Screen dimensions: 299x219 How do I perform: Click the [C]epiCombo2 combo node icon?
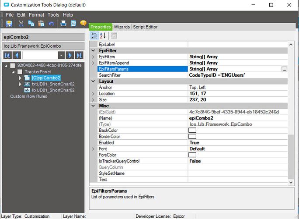pyautogui.click(x=27, y=78)
